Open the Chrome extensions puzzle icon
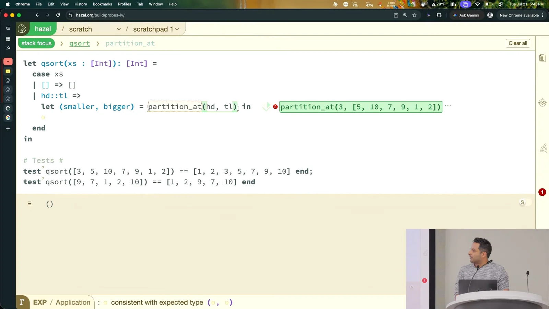This screenshot has height=309, width=549. tap(439, 15)
